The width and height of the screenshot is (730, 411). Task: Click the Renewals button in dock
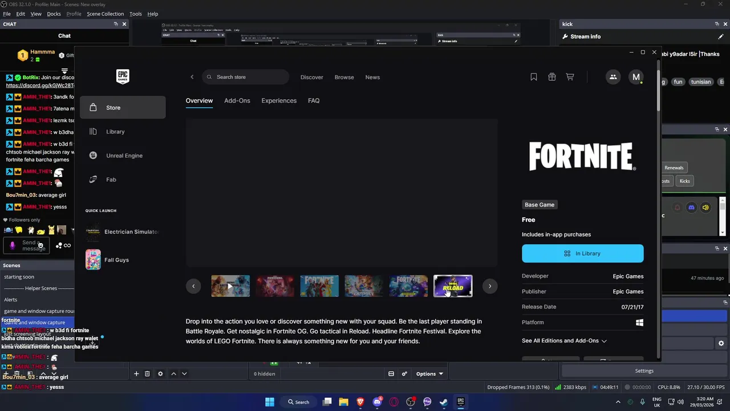674,168
